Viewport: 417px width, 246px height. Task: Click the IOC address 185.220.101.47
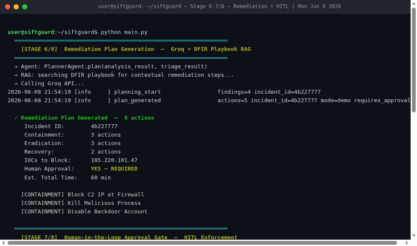click(114, 160)
